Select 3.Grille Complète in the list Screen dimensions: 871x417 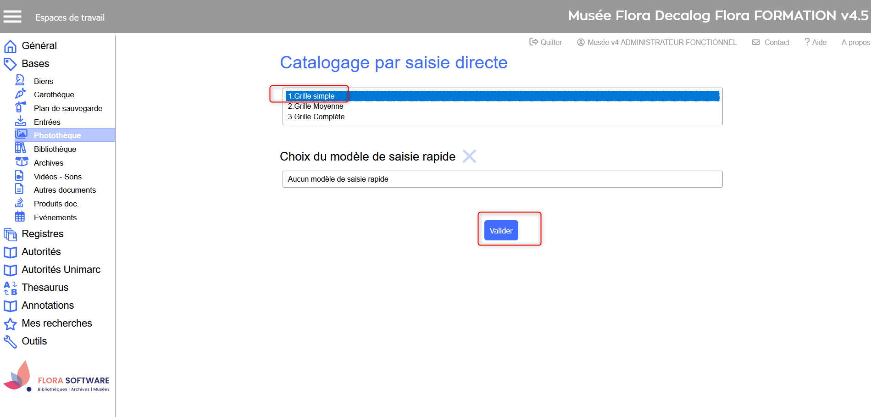pyautogui.click(x=316, y=117)
